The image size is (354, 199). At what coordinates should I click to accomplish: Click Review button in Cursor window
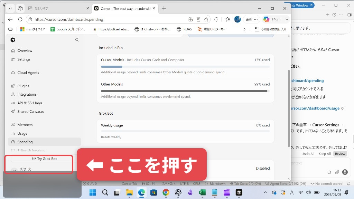coord(340,154)
